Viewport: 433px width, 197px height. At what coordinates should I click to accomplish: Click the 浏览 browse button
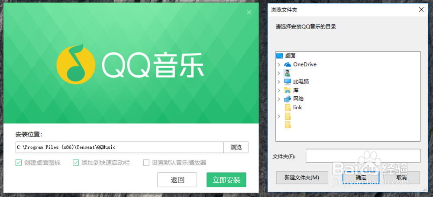click(236, 147)
